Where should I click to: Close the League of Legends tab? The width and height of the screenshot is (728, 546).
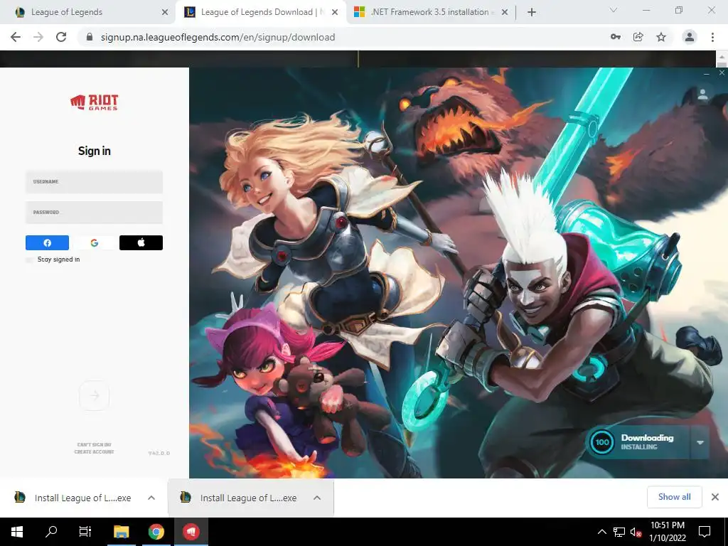pos(165,12)
